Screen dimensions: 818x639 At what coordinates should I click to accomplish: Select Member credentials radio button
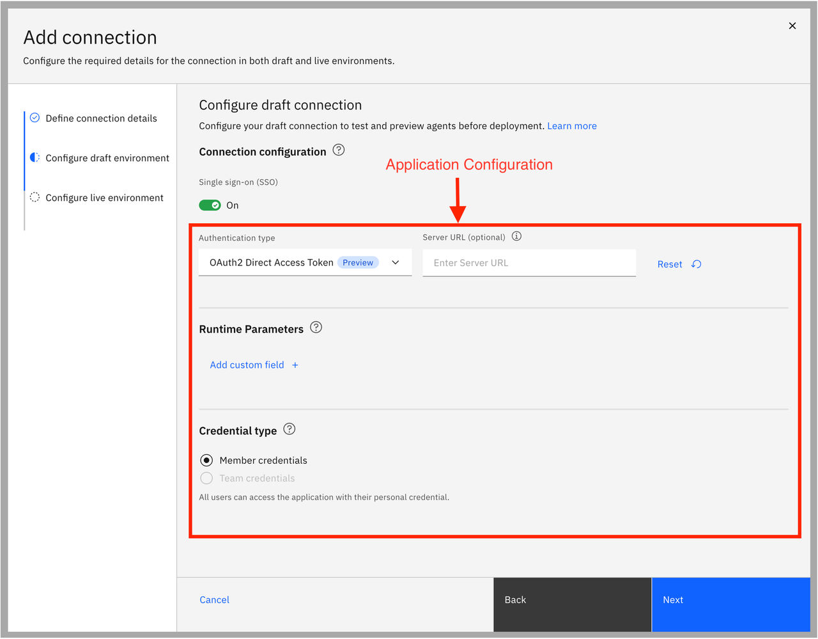206,461
